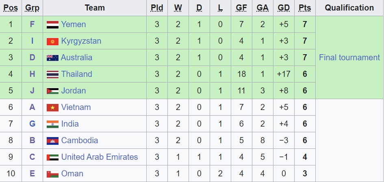Click the Pts column header abbreviation
The image size is (384, 182).
(x=305, y=8)
